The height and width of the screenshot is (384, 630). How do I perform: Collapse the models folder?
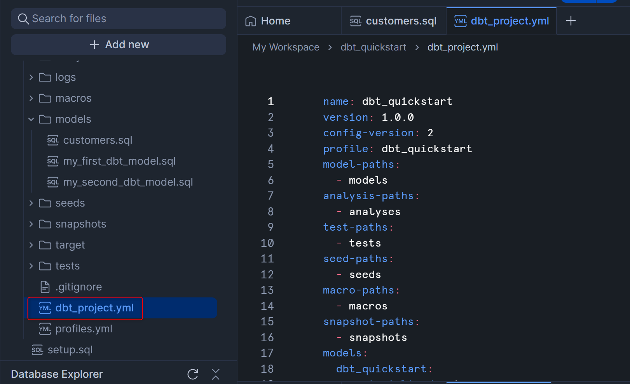pyautogui.click(x=31, y=119)
